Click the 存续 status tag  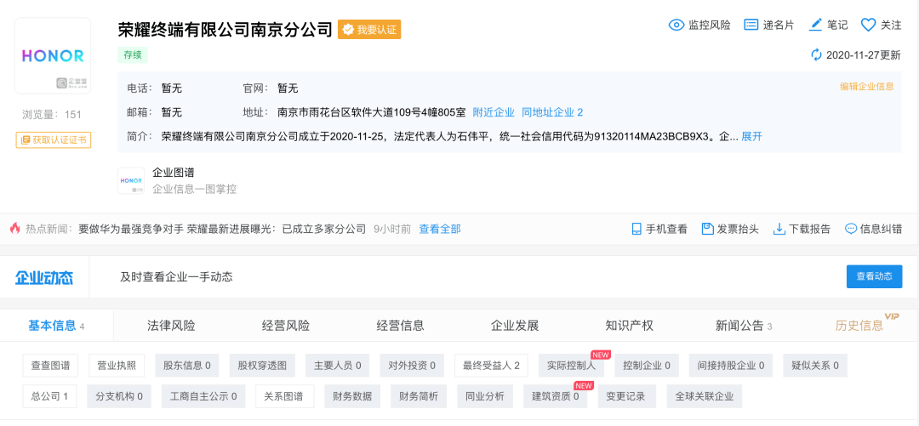(133, 55)
